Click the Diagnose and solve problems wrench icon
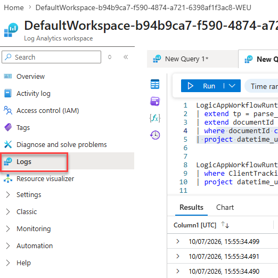The image size is (278, 278). (8, 144)
